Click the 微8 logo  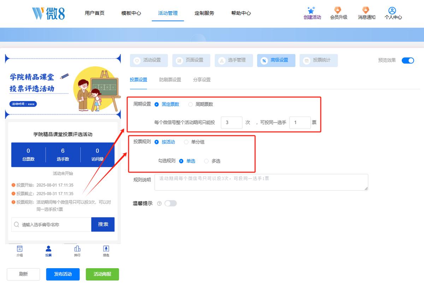click(48, 13)
